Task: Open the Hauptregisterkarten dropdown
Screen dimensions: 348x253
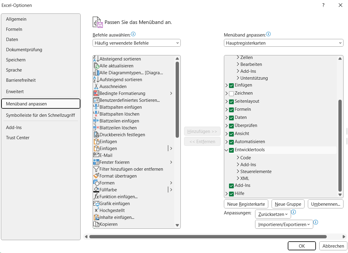Action: pos(284,43)
